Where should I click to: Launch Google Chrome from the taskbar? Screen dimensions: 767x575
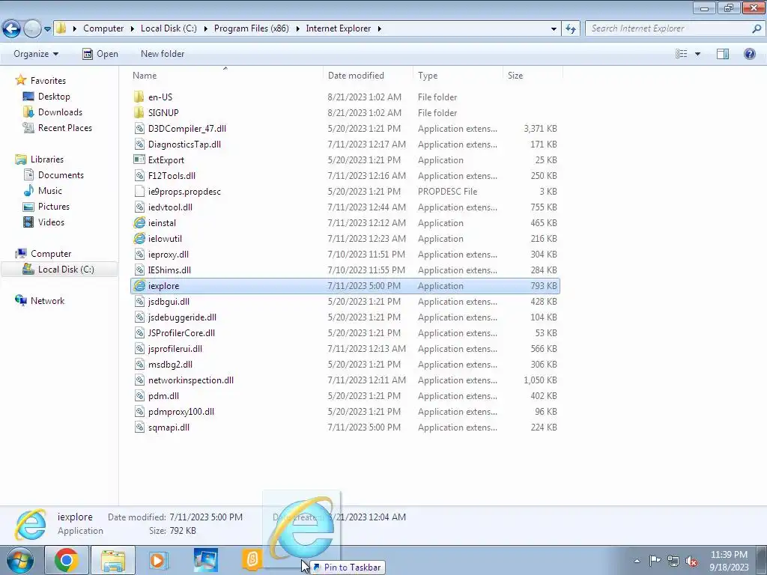[67, 560]
